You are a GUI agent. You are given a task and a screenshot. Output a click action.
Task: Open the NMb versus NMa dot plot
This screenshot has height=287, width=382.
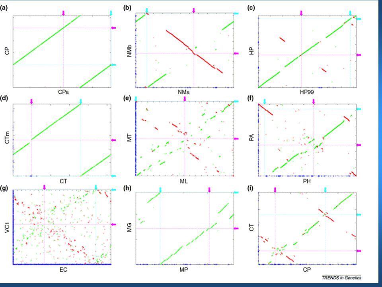click(185, 50)
